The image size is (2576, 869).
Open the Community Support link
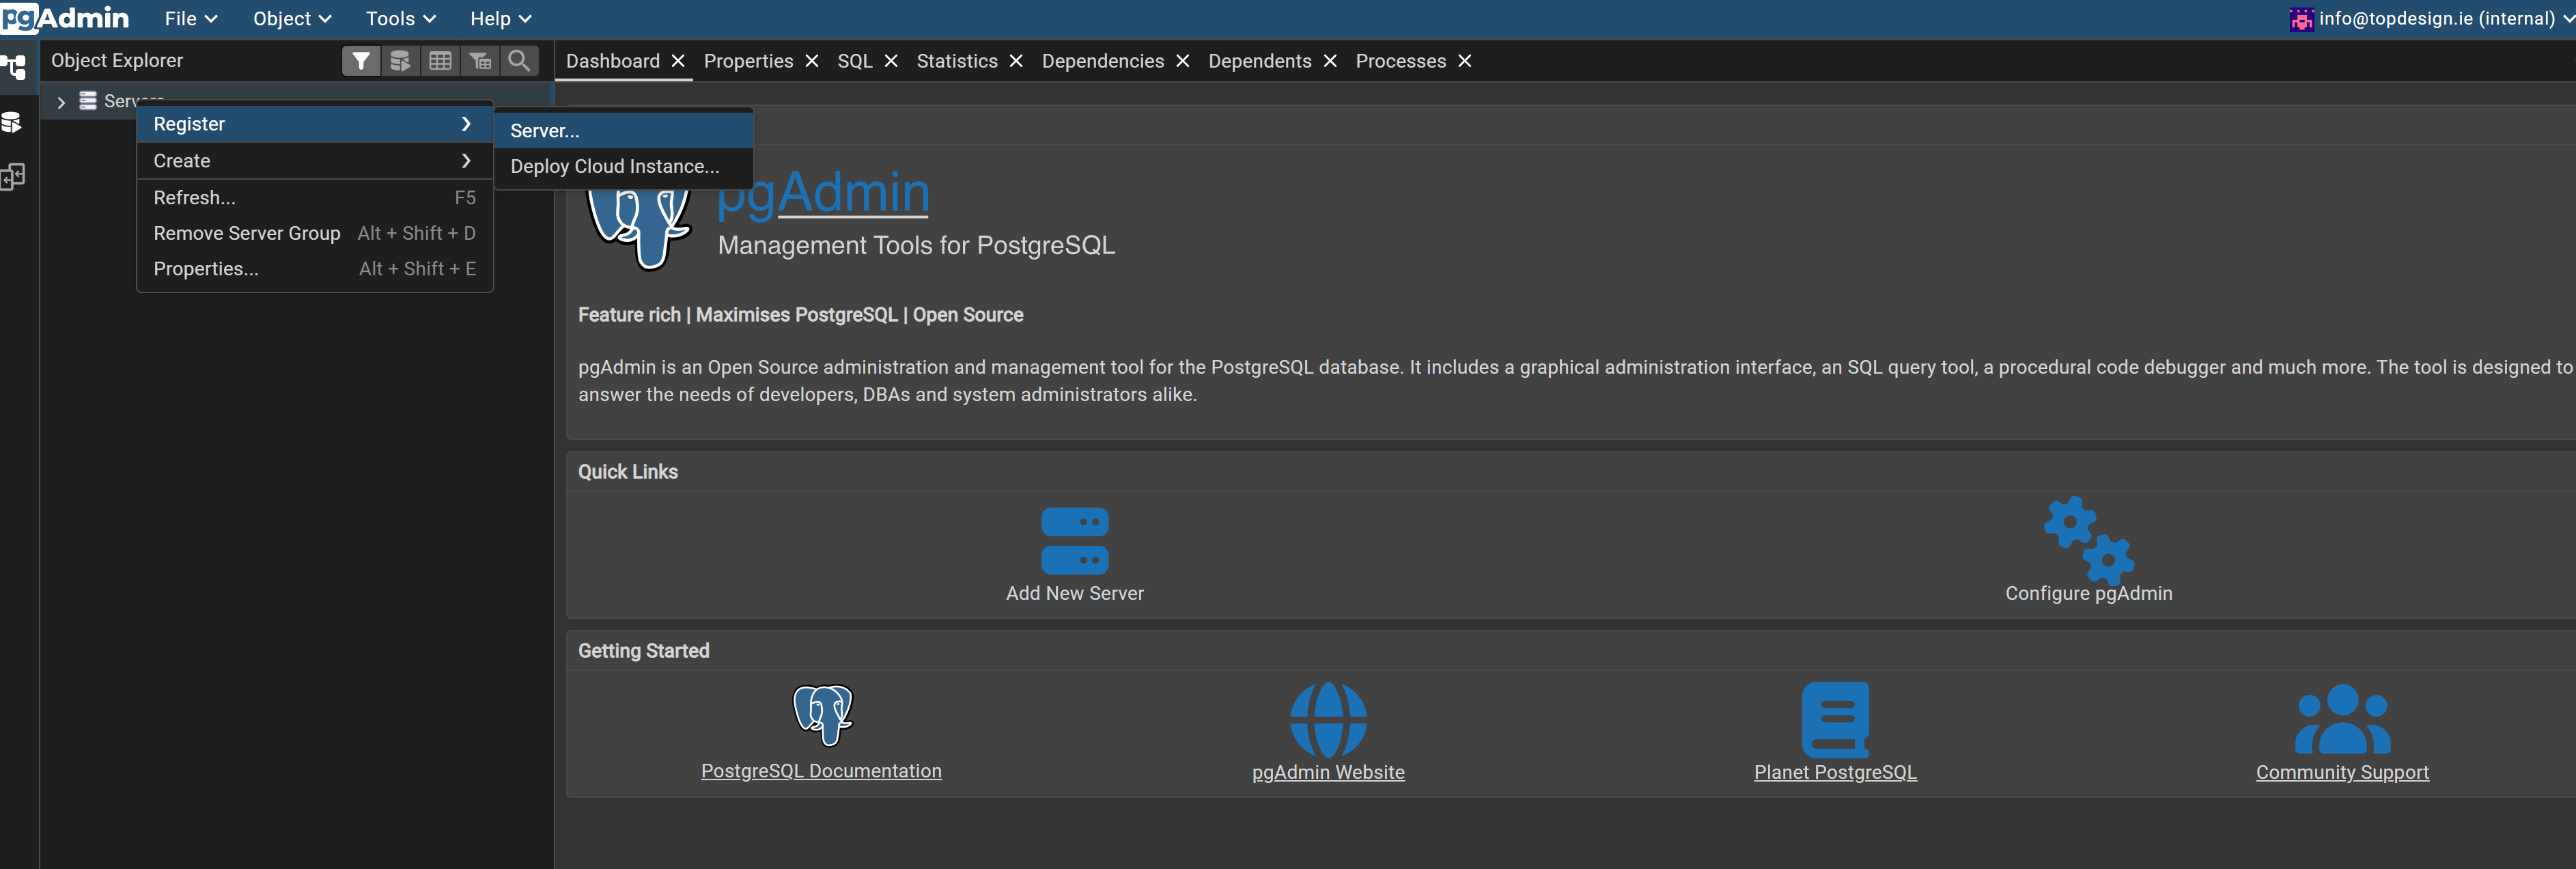pyautogui.click(x=2341, y=772)
